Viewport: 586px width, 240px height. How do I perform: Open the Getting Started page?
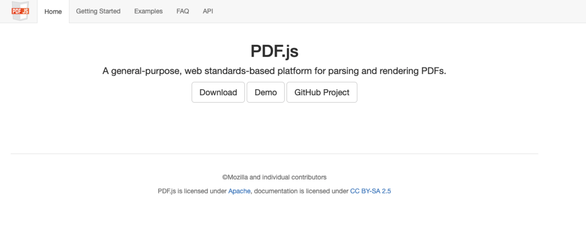point(98,11)
